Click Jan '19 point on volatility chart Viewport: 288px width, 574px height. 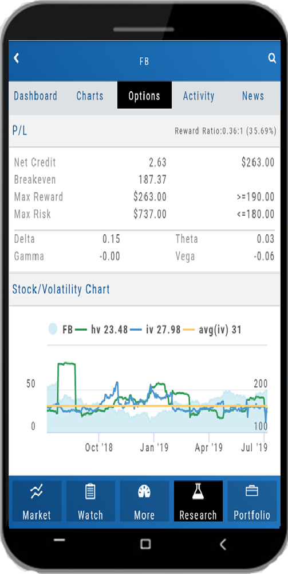pos(153,447)
